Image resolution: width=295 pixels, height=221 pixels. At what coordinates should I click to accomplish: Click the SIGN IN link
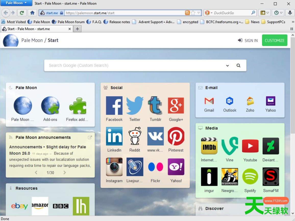(248, 41)
